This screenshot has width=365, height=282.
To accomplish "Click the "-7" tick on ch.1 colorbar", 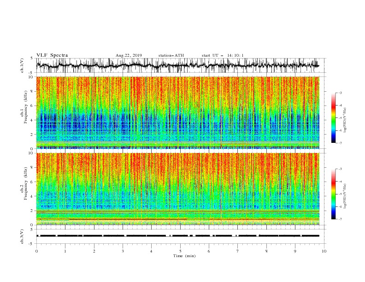I will click(340, 143).
